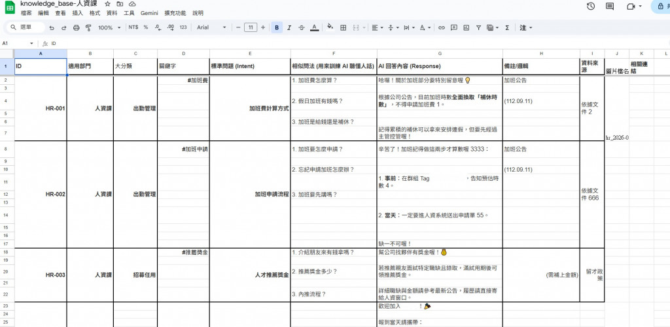Screen dimensions: 670x327
Task: Click the Create filter funnel icon
Action: (478, 27)
